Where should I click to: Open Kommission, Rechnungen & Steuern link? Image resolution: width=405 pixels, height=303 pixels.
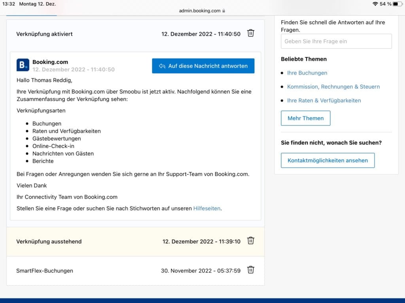pos(333,87)
